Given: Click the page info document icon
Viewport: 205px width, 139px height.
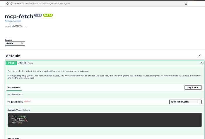Looking at the screenshot, I should (11, 4).
